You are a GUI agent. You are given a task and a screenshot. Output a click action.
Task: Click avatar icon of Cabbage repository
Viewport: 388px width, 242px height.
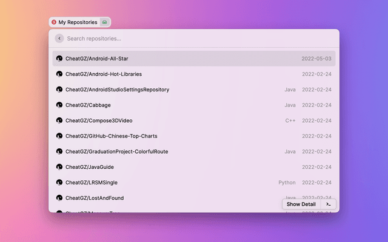point(59,105)
